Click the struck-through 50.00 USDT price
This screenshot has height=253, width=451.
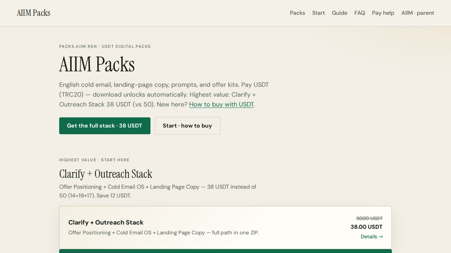(369, 218)
